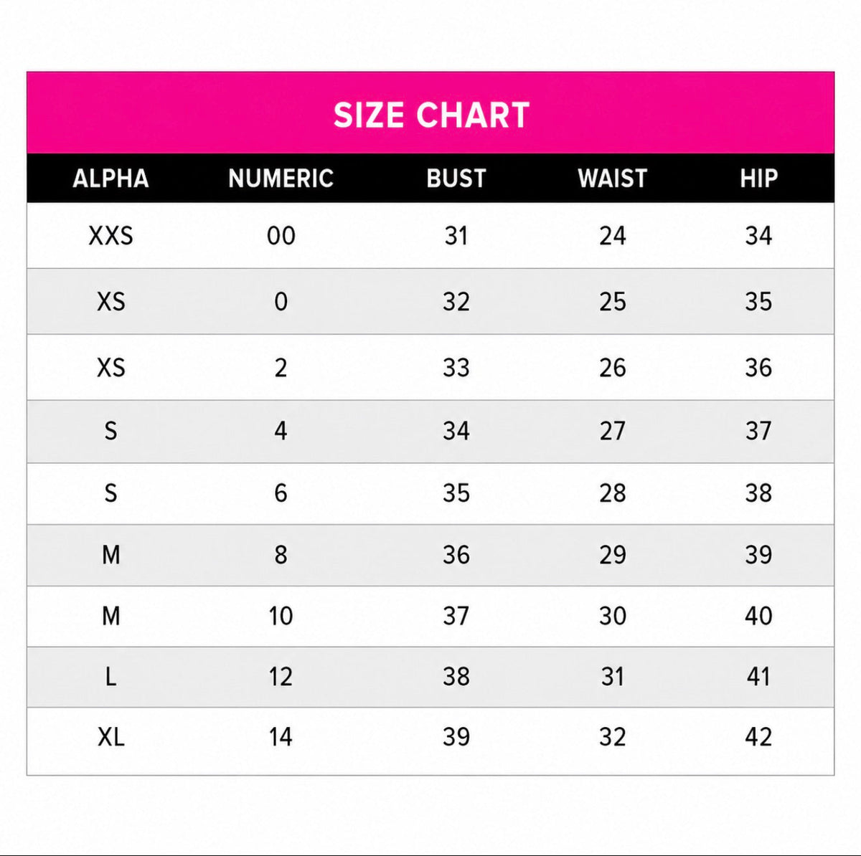This screenshot has width=861, height=856.
Task: Select the L size cell
Action: tap(110, 677)
